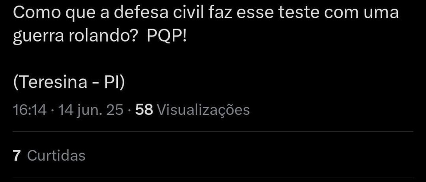The image size is (426, 182).
Task: Click the PQP! text in tweet
Action: [167, 36]
